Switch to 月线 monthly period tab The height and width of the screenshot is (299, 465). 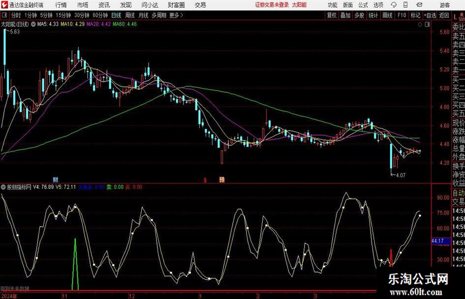pos(143,15)
